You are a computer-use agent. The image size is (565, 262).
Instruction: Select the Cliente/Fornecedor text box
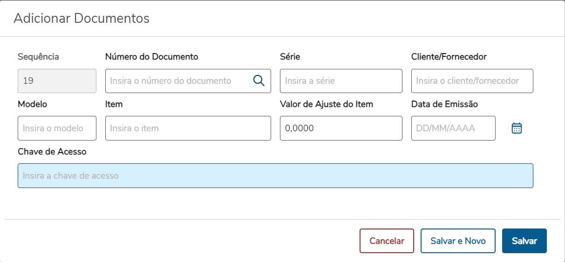(x=472, y=81)
